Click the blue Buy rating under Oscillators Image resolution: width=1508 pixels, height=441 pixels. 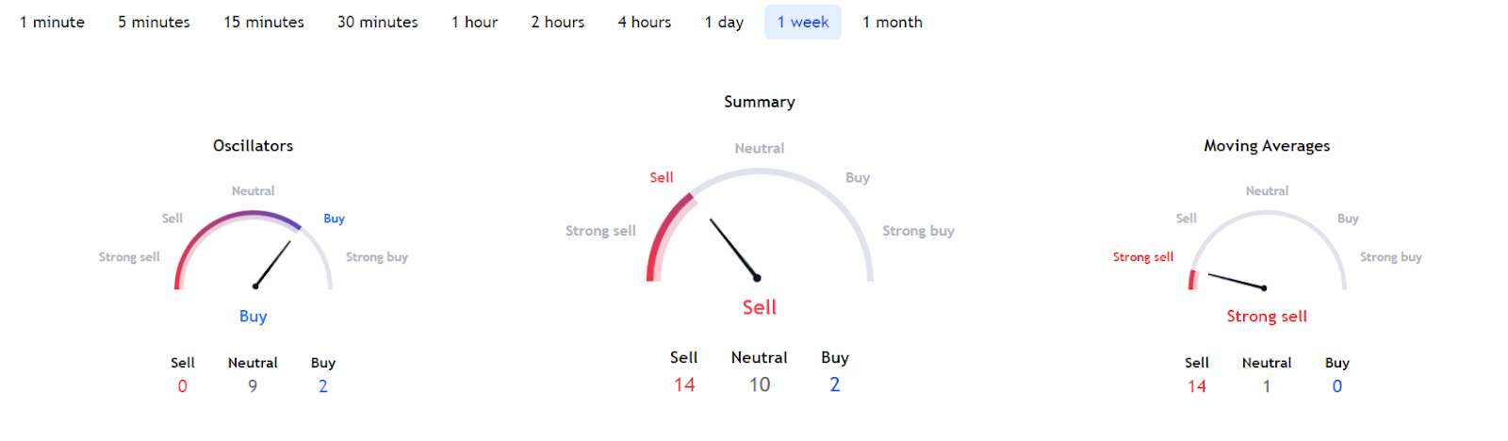click(253, 316)
